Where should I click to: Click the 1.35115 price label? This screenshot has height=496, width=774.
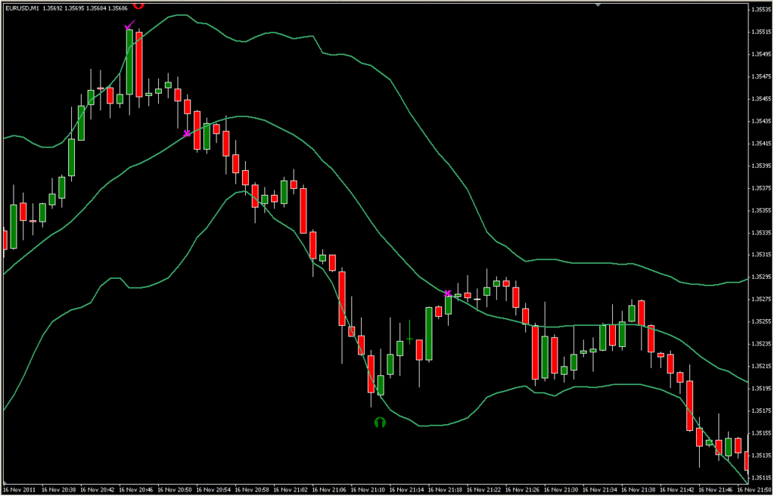click(760, 478)
